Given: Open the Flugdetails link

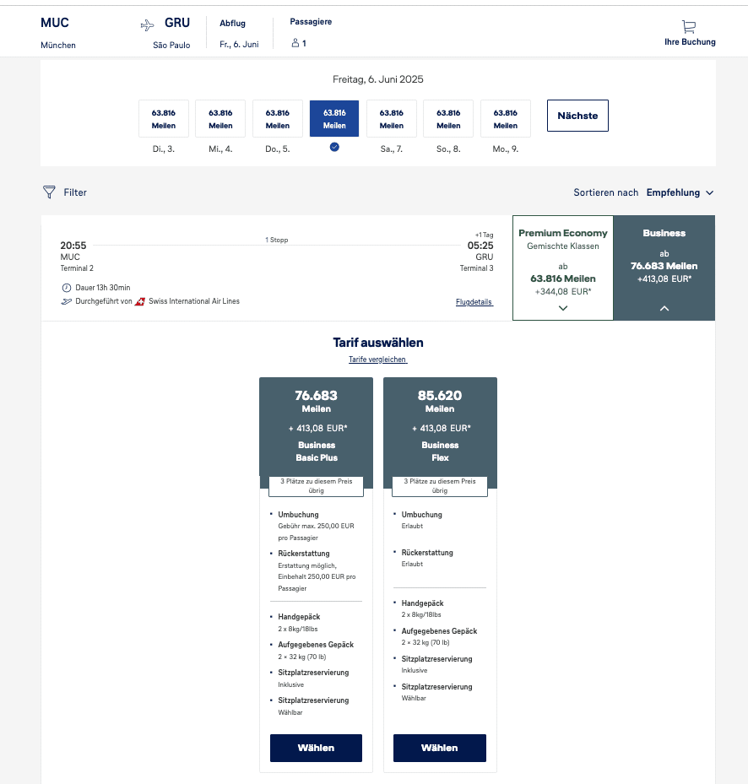Looking at the screenshot, I should click(474, 302).
